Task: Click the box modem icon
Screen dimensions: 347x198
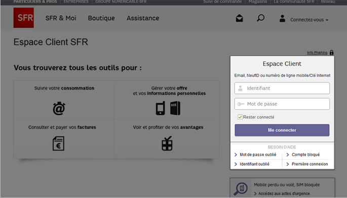Action: point(175,108)
